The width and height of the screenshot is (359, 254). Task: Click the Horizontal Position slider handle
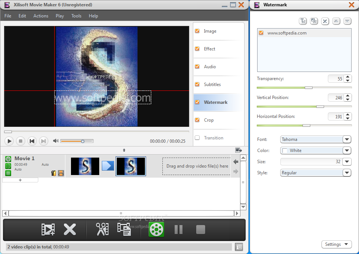point(306,126)
